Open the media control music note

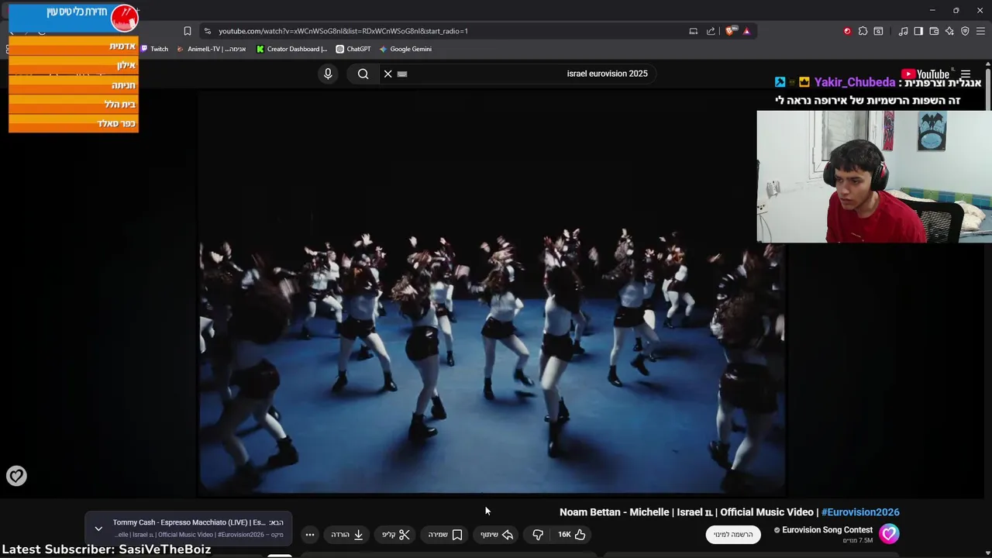[x=903, y=31]
